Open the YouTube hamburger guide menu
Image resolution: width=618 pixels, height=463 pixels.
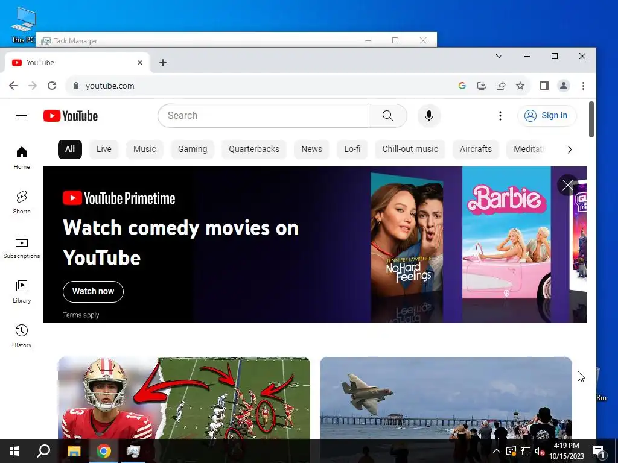coord(22,115)
